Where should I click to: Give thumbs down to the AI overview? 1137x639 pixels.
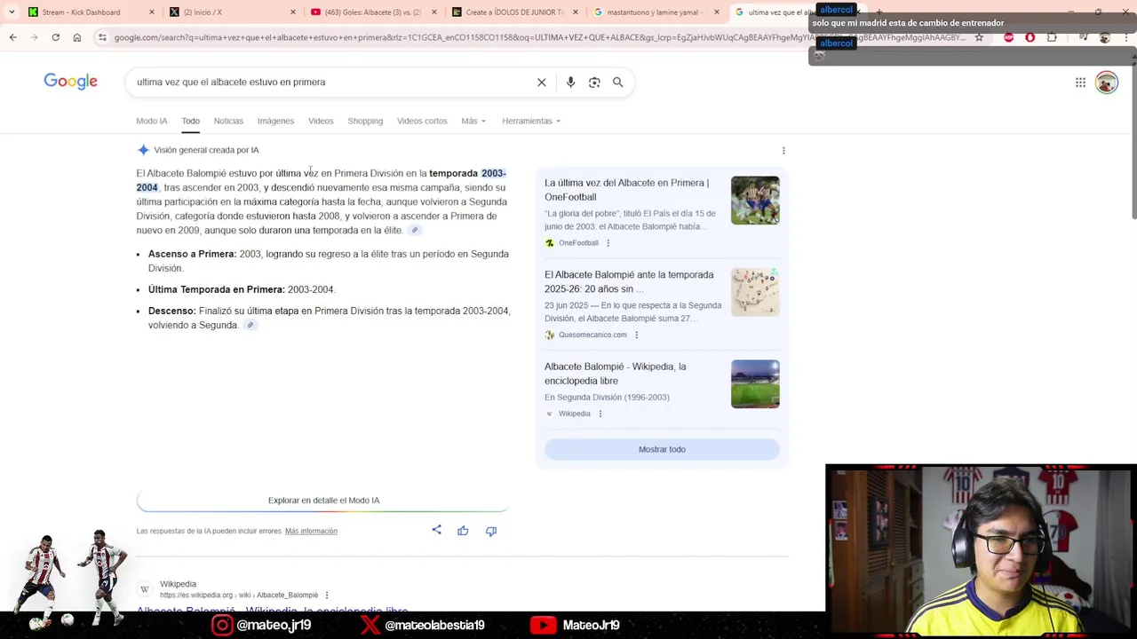(x=491, y=531)
